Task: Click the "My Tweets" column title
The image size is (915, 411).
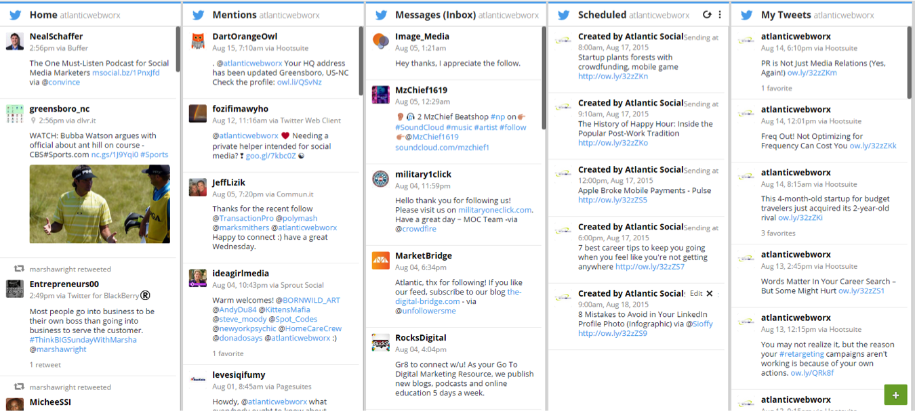Action: pos(786,15)
